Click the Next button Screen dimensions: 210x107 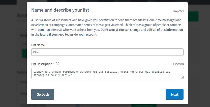pos(174,94)
